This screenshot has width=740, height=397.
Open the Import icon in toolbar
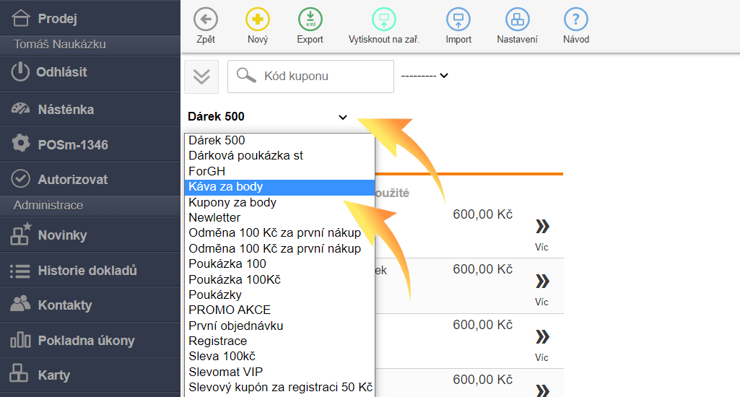[x=458, y=19]
